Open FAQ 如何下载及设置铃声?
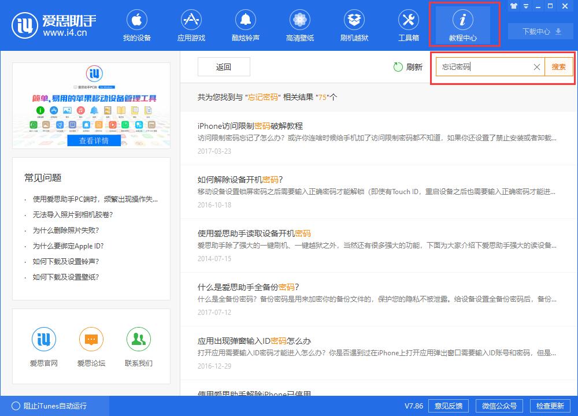The image size is (578, 416). coord(66,261)
